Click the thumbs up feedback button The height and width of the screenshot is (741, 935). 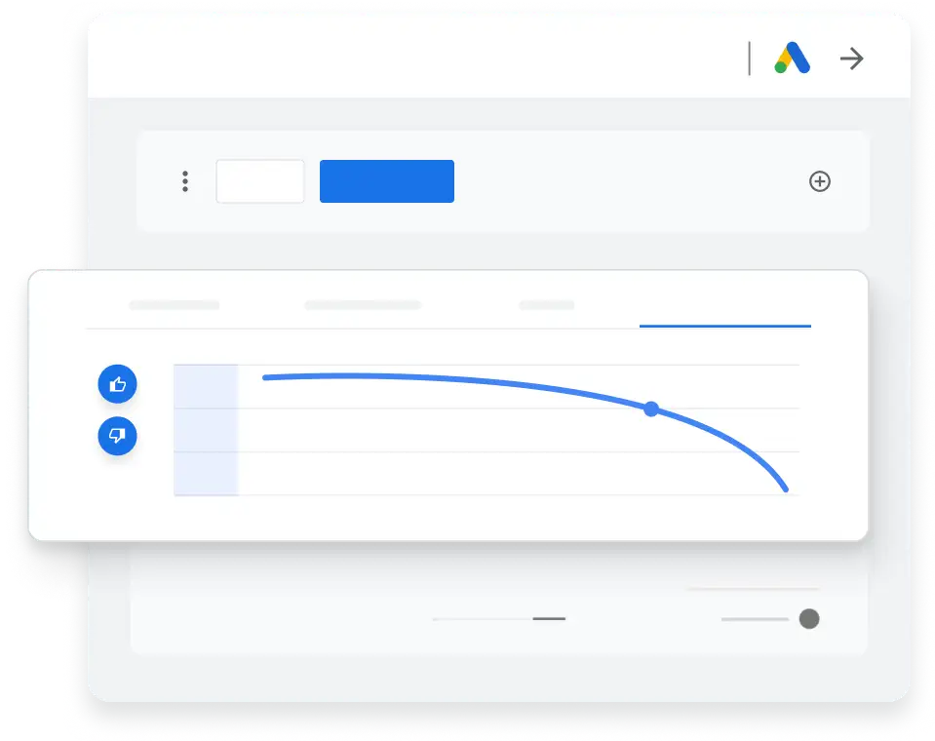pyautogui.click(x=117, y=384)
